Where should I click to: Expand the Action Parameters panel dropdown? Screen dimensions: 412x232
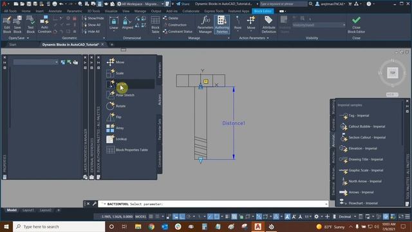[x=254, y=38]
